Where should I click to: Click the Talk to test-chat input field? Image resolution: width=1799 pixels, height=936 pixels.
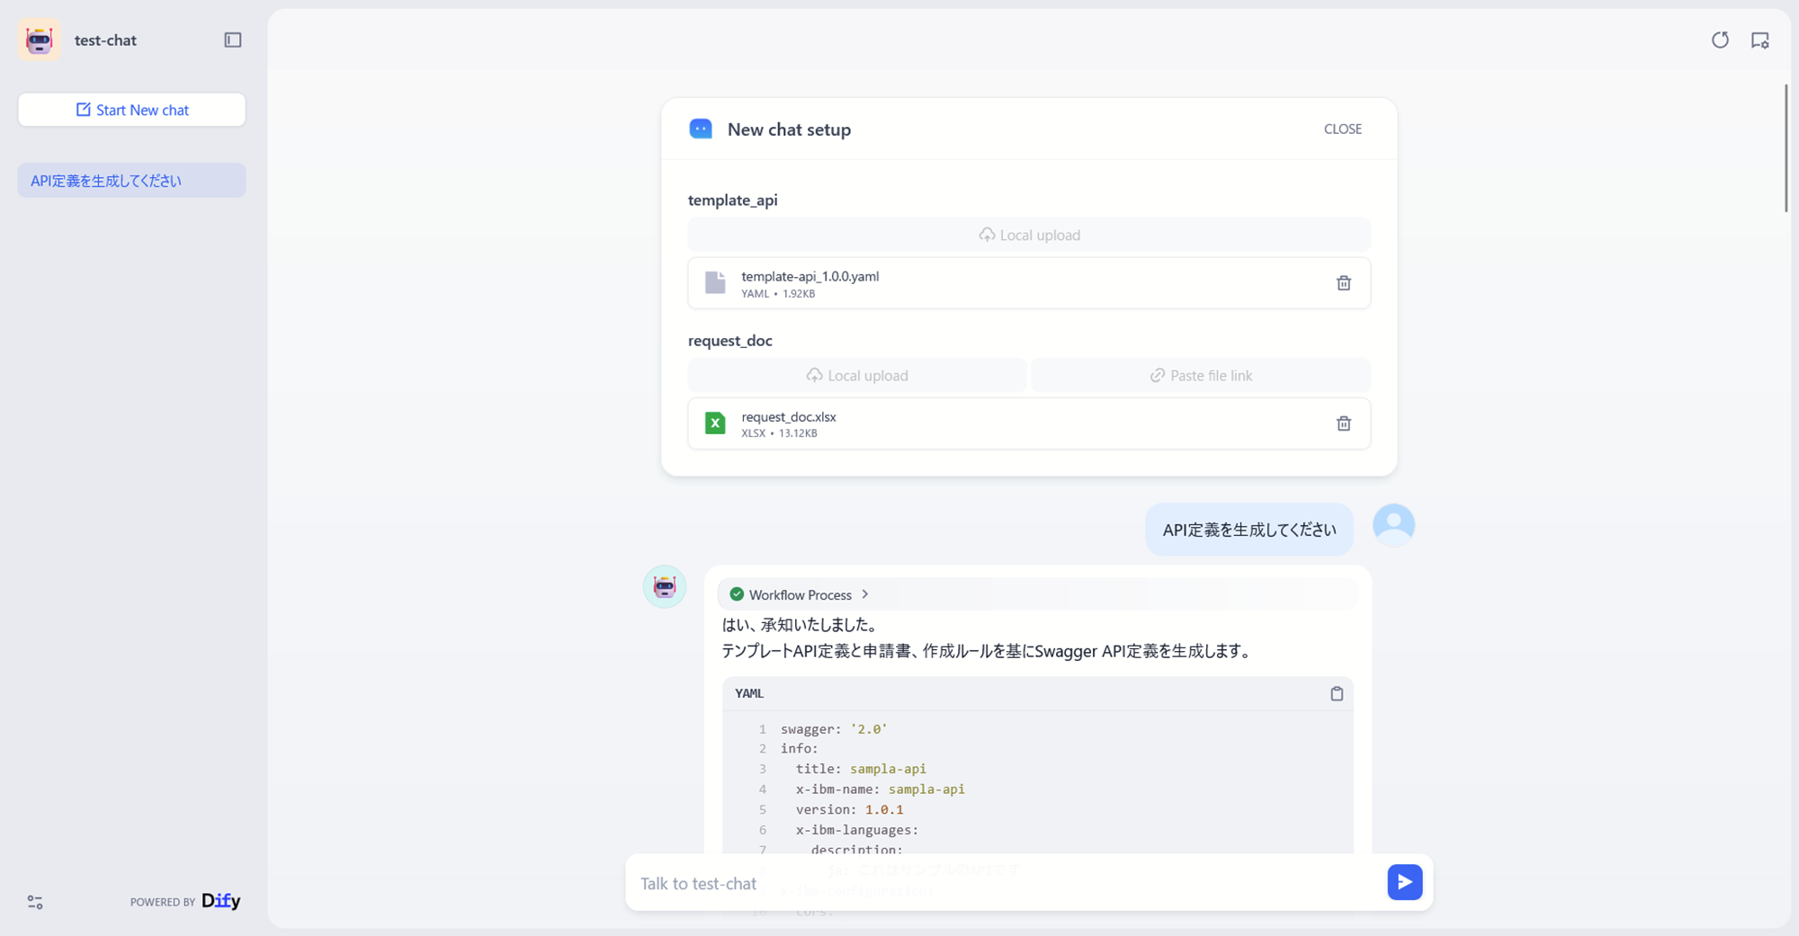click(x=1007, y=883)
